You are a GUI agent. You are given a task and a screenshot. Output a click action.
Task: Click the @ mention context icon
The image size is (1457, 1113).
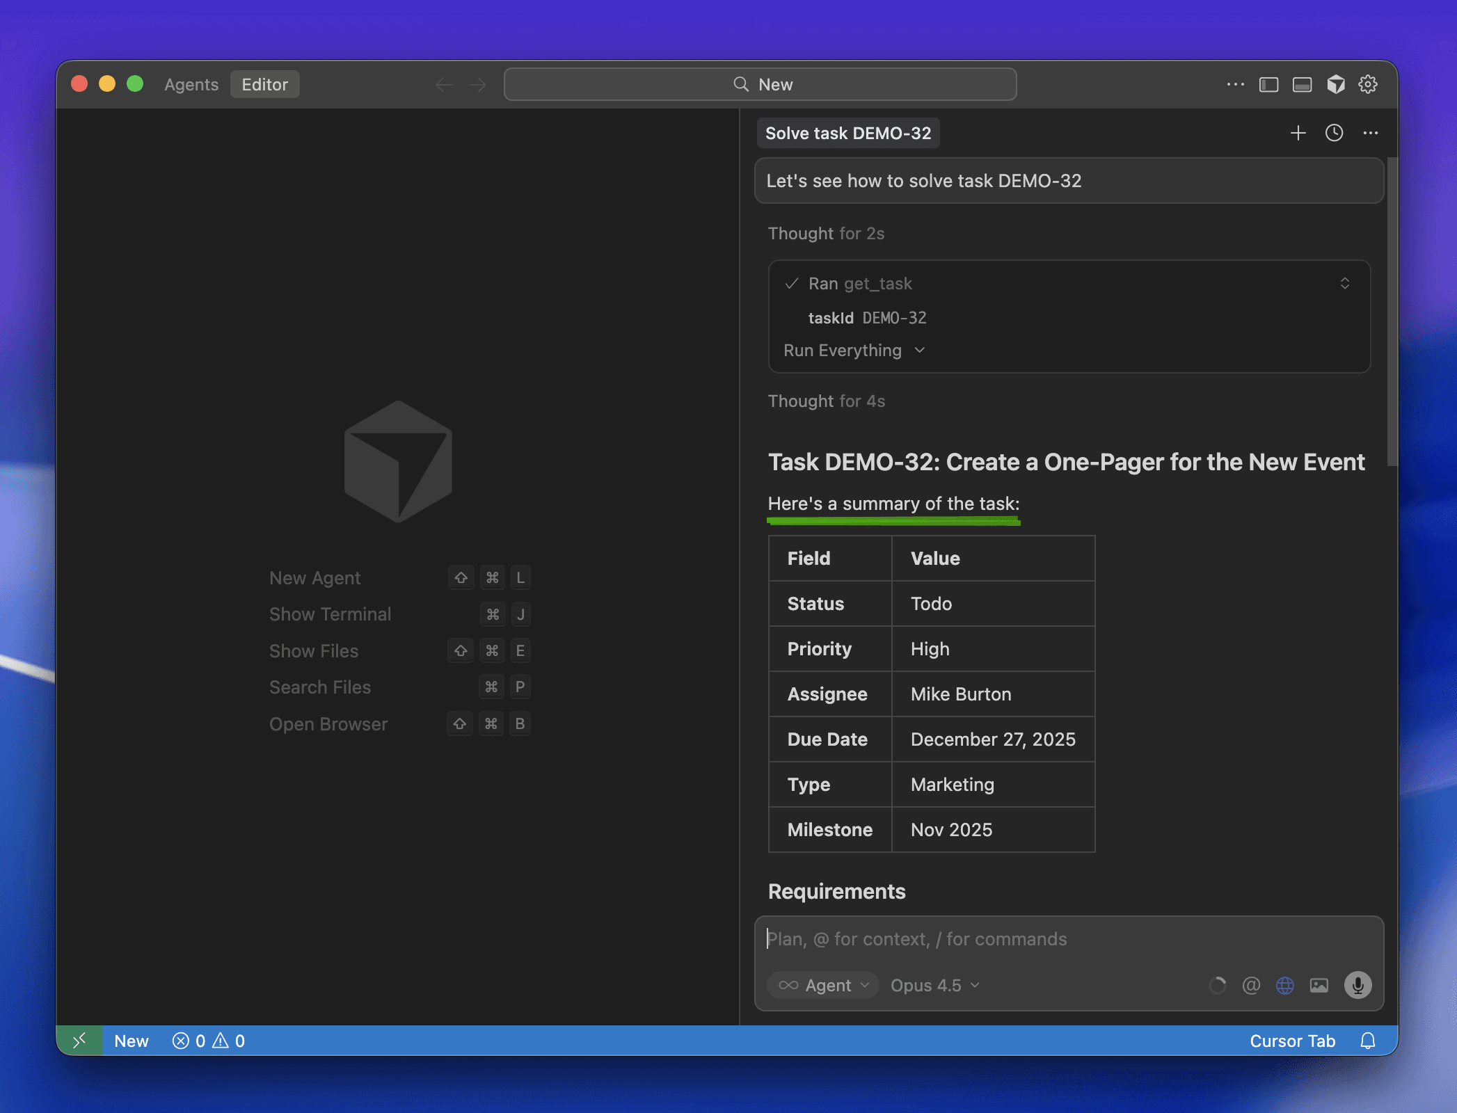[1251, 985]
